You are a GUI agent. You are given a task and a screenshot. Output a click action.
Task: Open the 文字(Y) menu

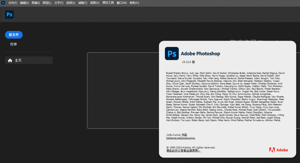[59, 3]
